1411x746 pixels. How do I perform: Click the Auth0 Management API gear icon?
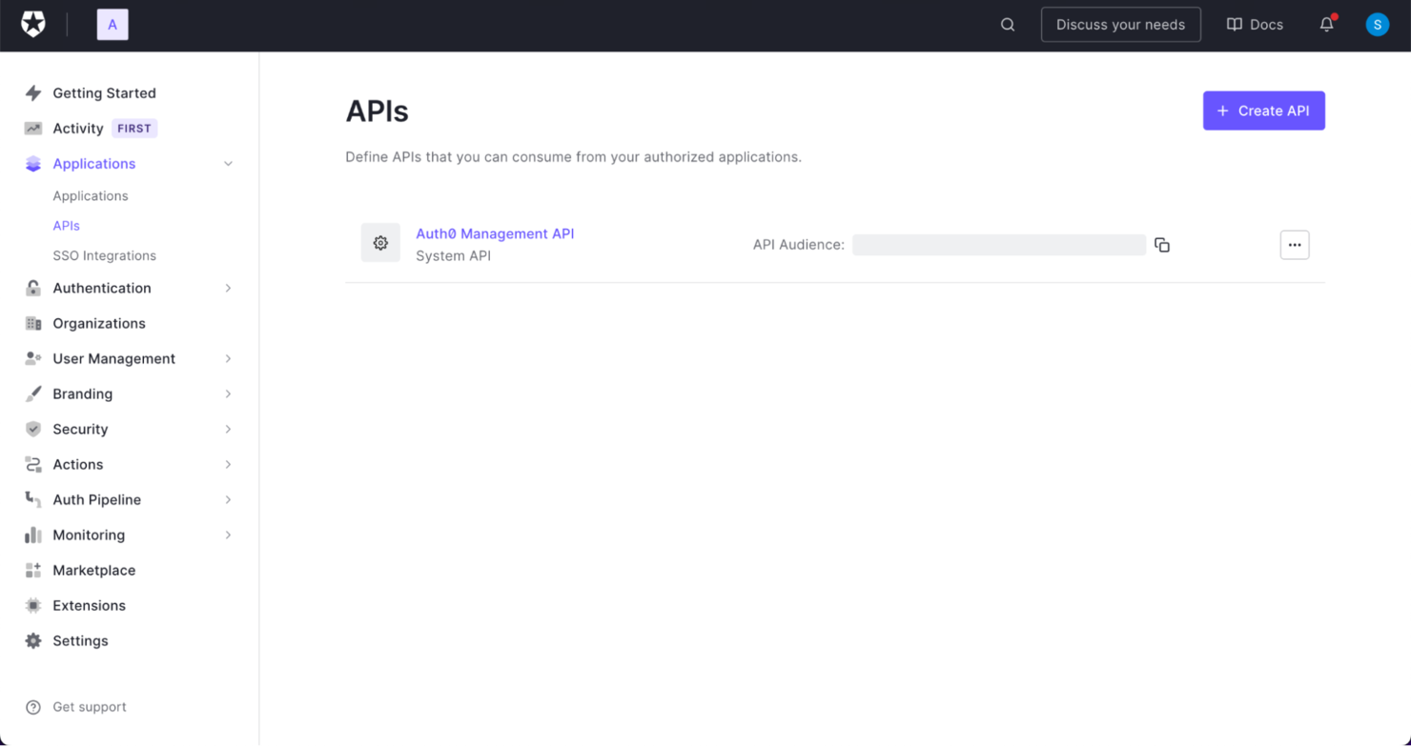click(x=380, y=243)
